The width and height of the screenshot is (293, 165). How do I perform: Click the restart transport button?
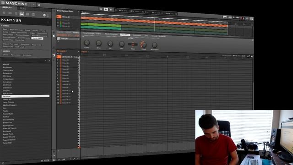coord(101,9)
